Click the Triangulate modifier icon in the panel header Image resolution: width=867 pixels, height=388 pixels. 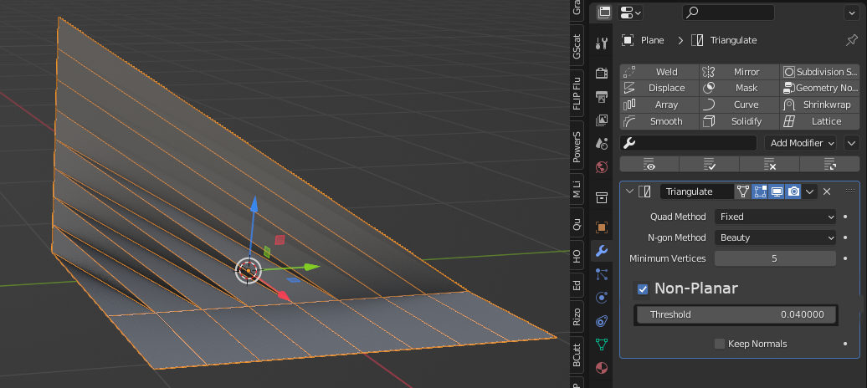pyautogui.click(x=644, y=191)
